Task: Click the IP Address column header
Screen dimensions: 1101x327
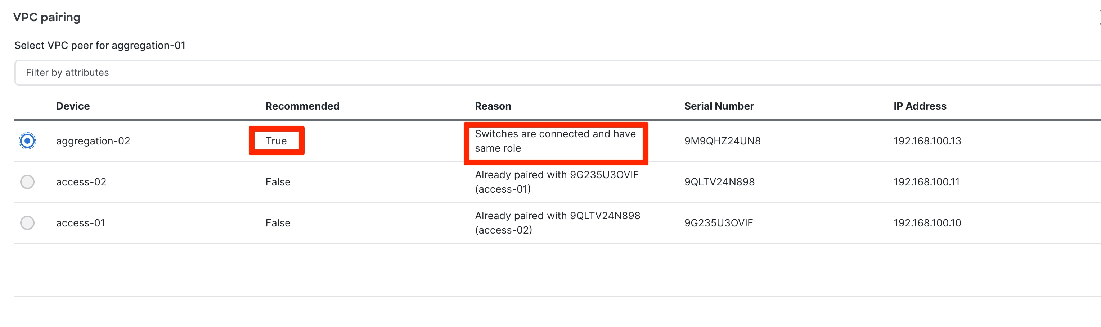Action: coord(919,106)
